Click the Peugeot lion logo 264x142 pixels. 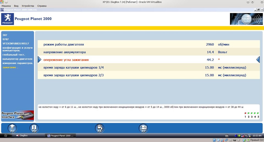click(8, 19)
